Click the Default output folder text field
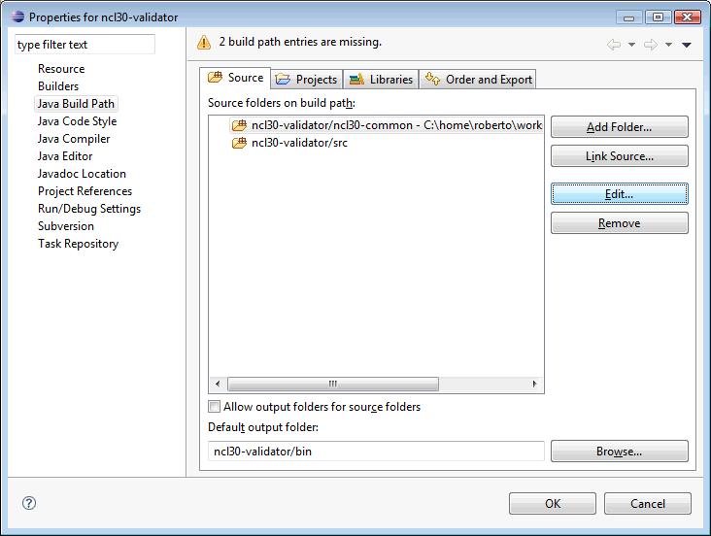 376,452
